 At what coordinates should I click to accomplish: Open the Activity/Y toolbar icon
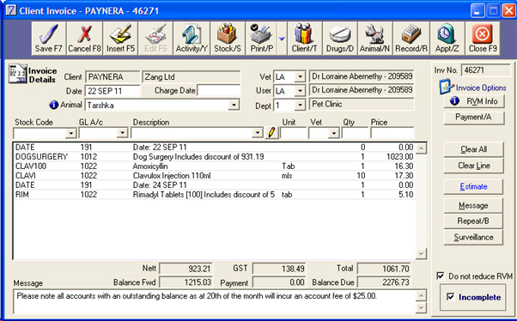pos(192,39)
